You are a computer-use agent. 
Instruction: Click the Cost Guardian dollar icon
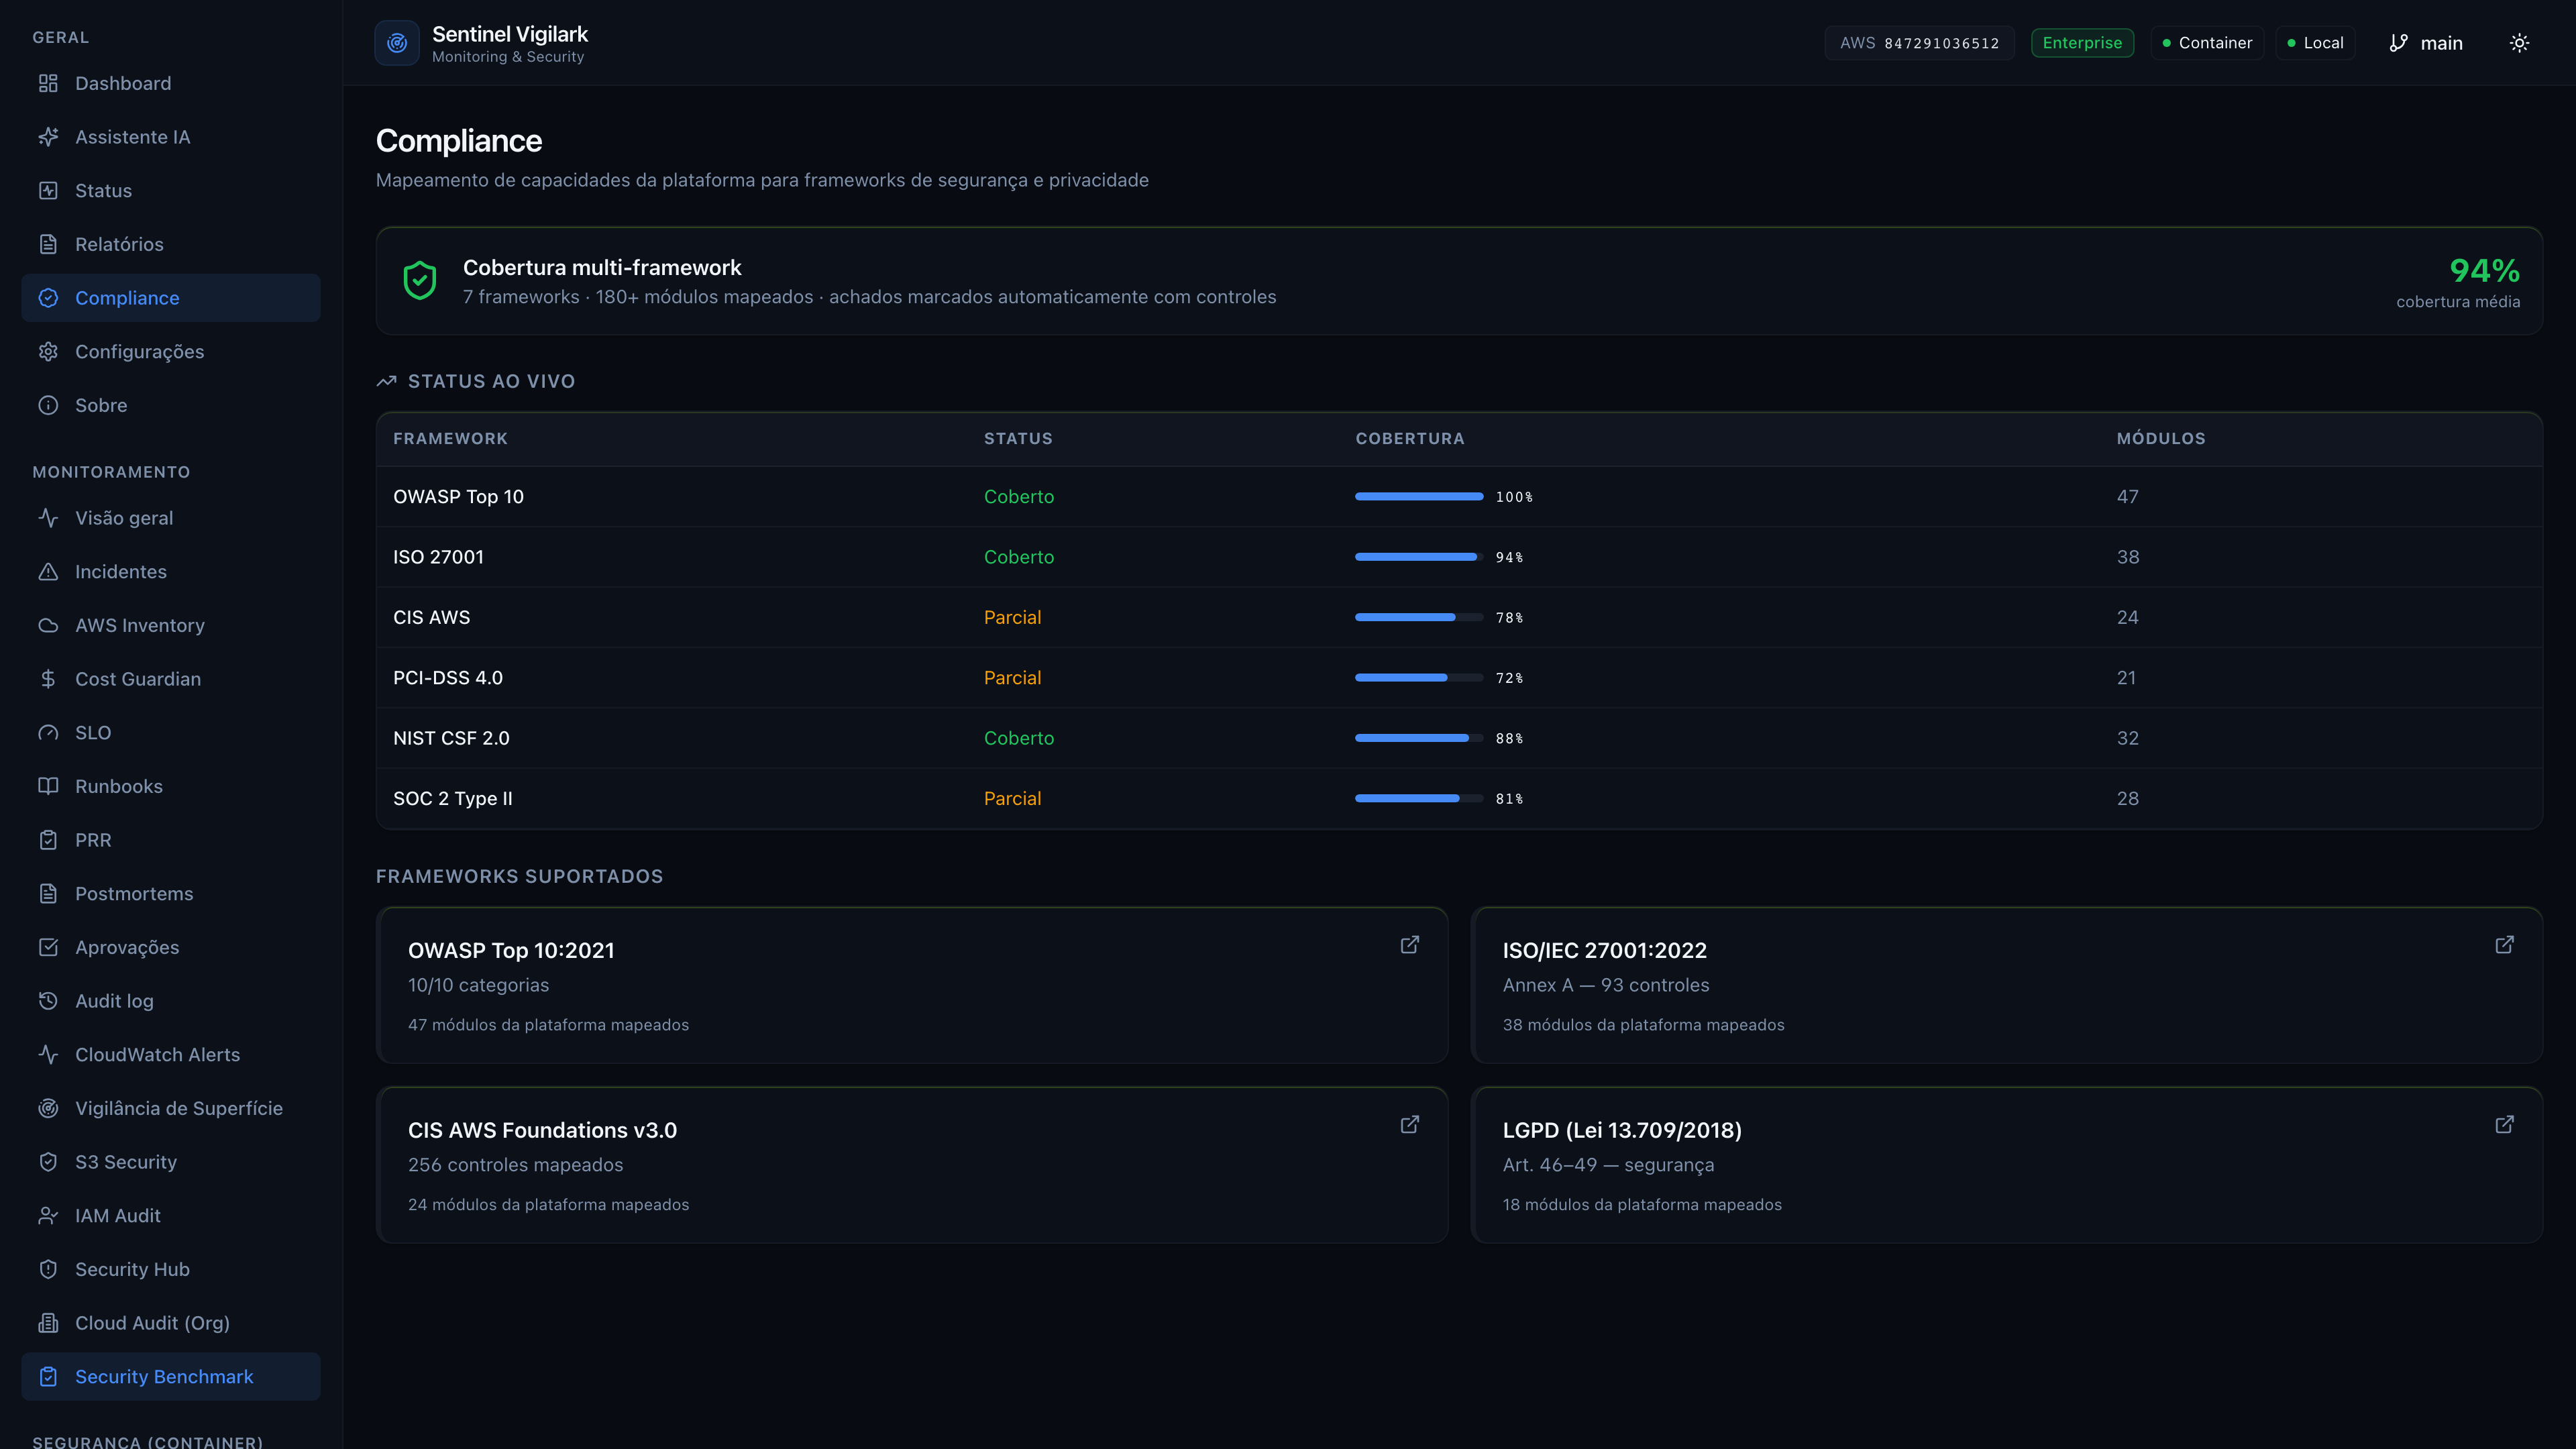48,679
